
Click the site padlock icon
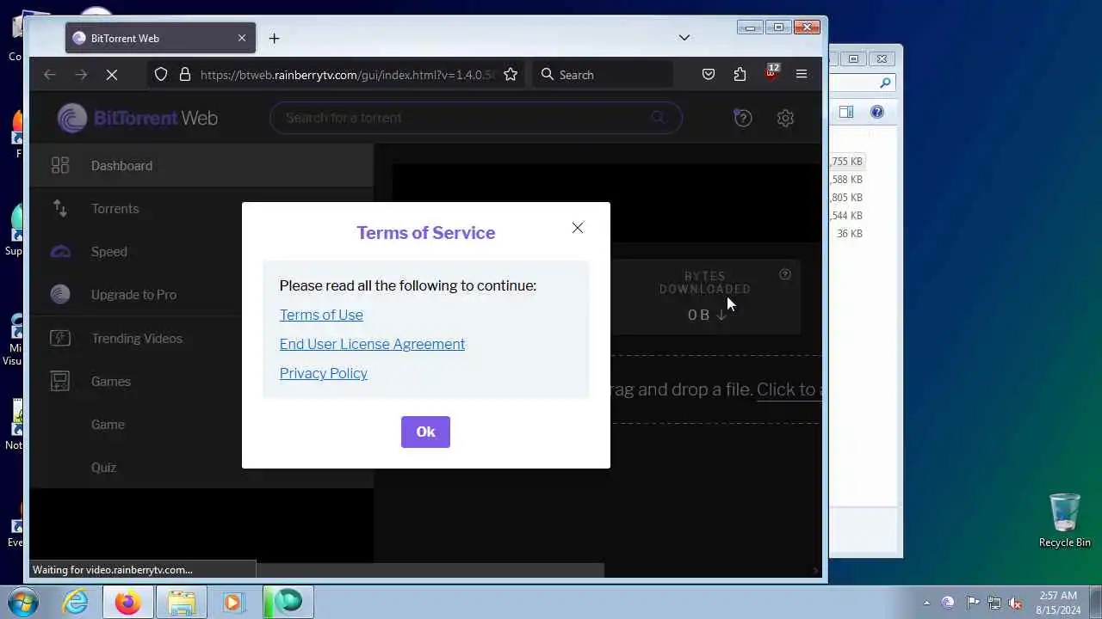[x=184, y=75]
